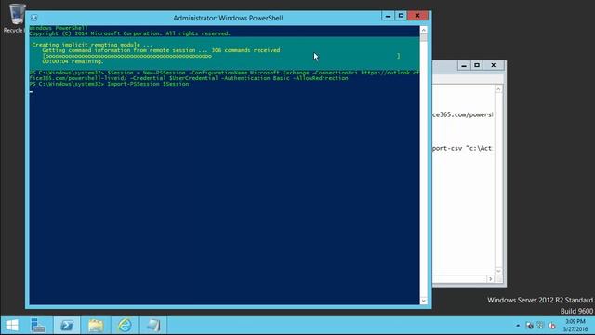The height and width of the screenshot is (335, 595).
Task: Click the 'Getting command information from remote session' line
Action: click(x=161, y=50)
